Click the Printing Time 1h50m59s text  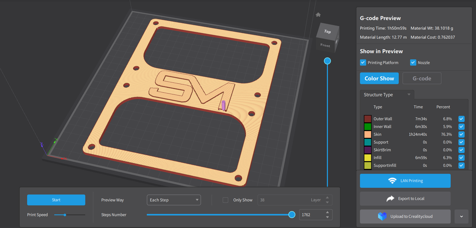pyautogui.click(x=383, y=28)
